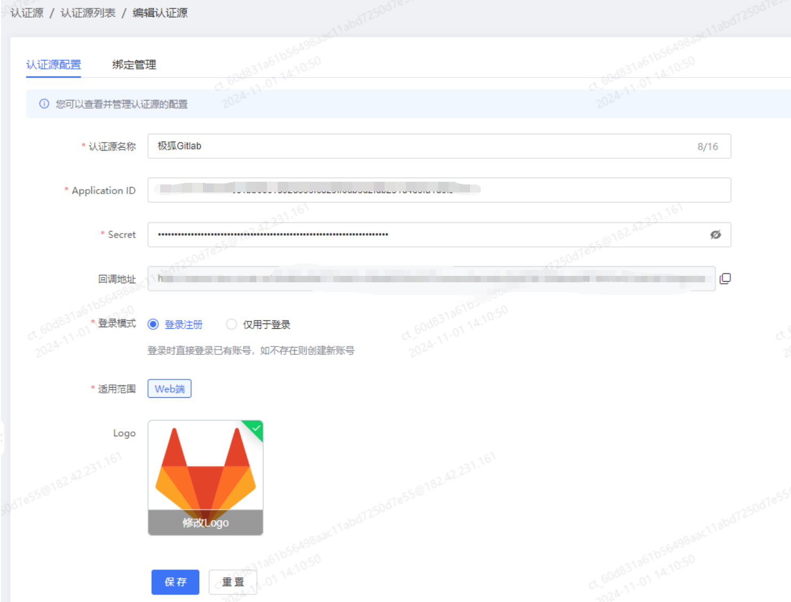
Task: Toggle Secret visibility with the eye icon
Action: pos(716,235)
